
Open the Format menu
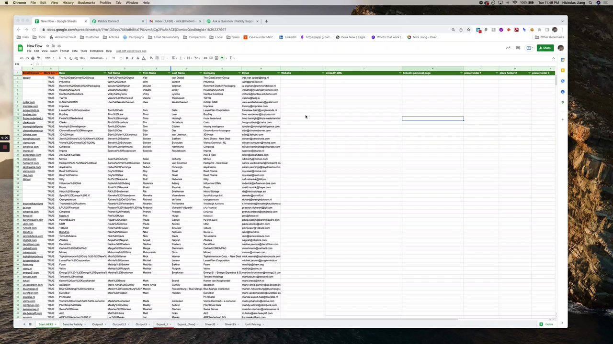65,51
